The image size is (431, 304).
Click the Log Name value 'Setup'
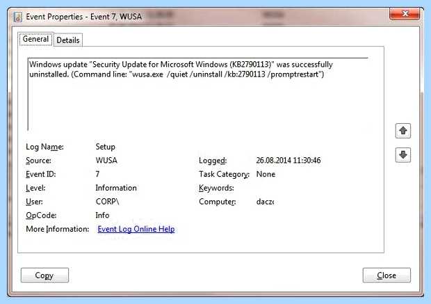click(105, 147)
